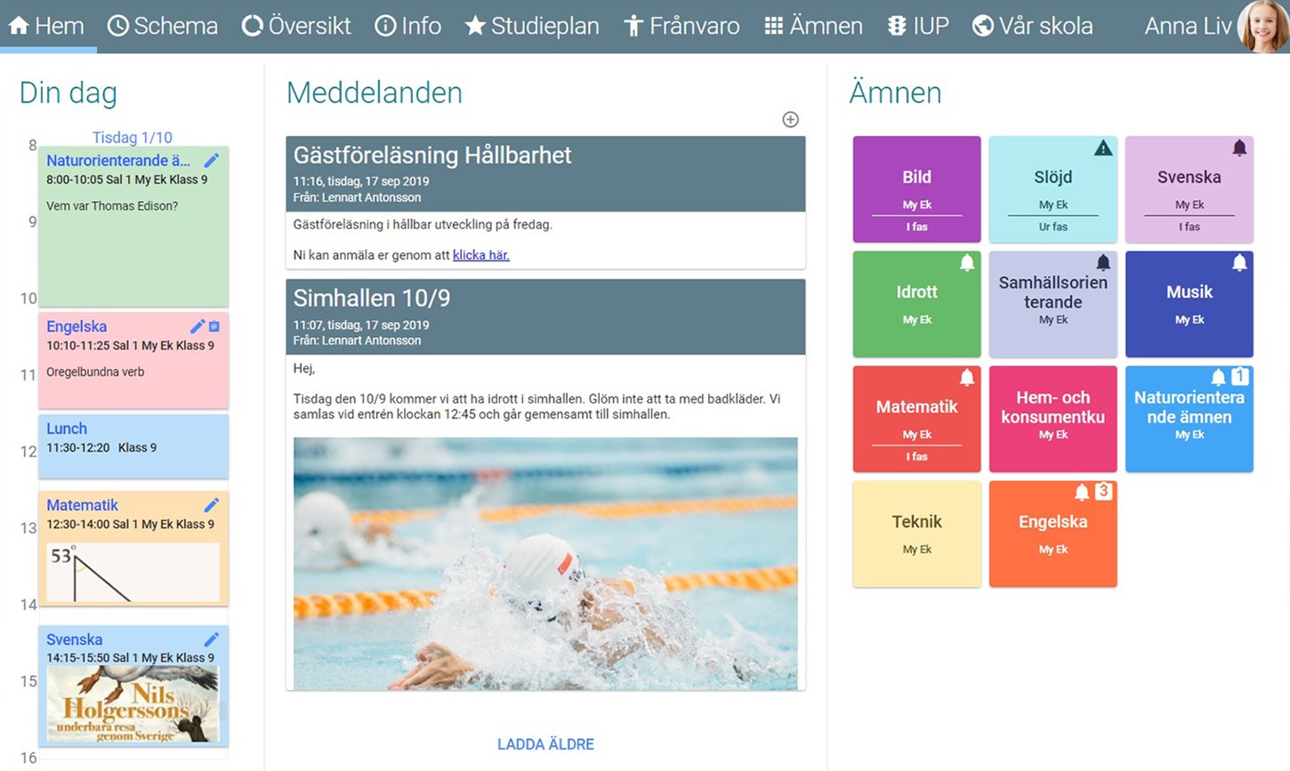The image size is (1290, 771).
Task: Open the Lunch schedule block
Action: (133, 446)
